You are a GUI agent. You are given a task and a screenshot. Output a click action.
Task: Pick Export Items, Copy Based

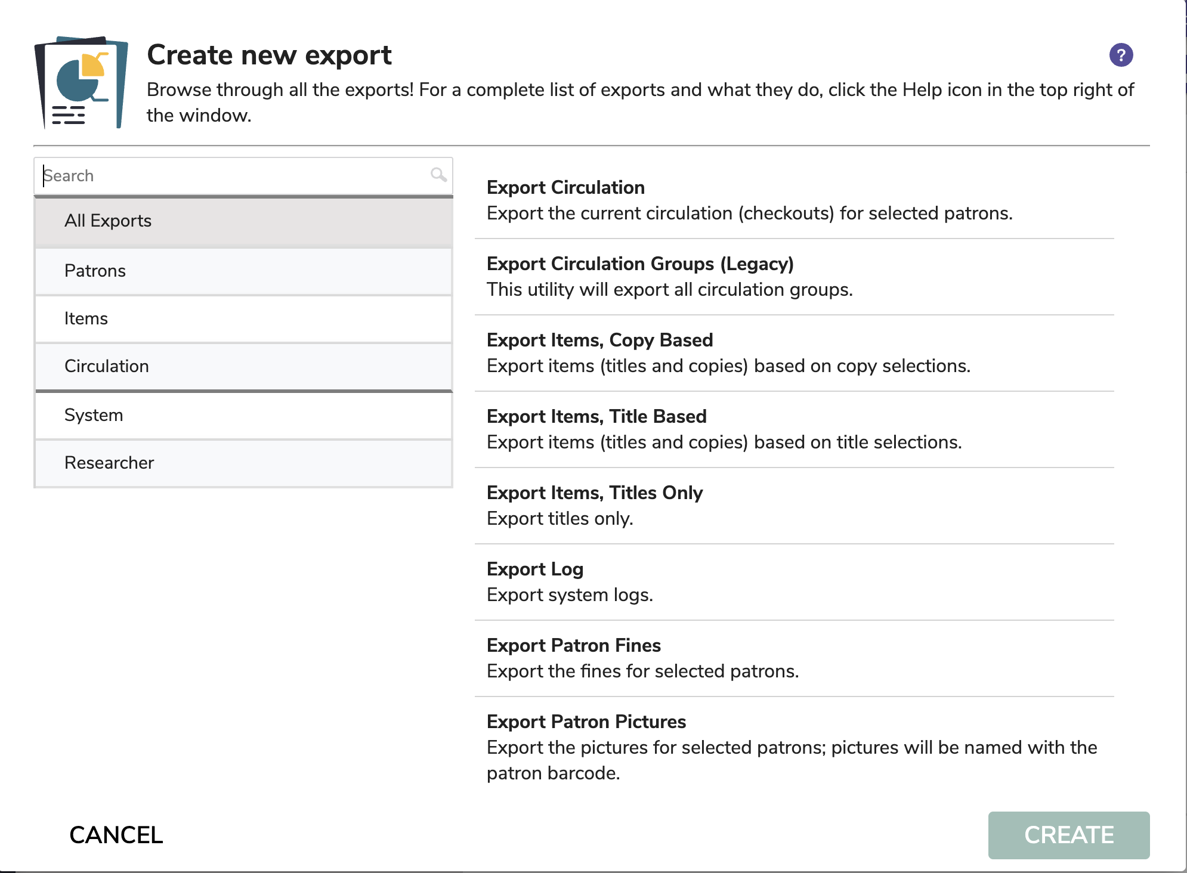793,353
